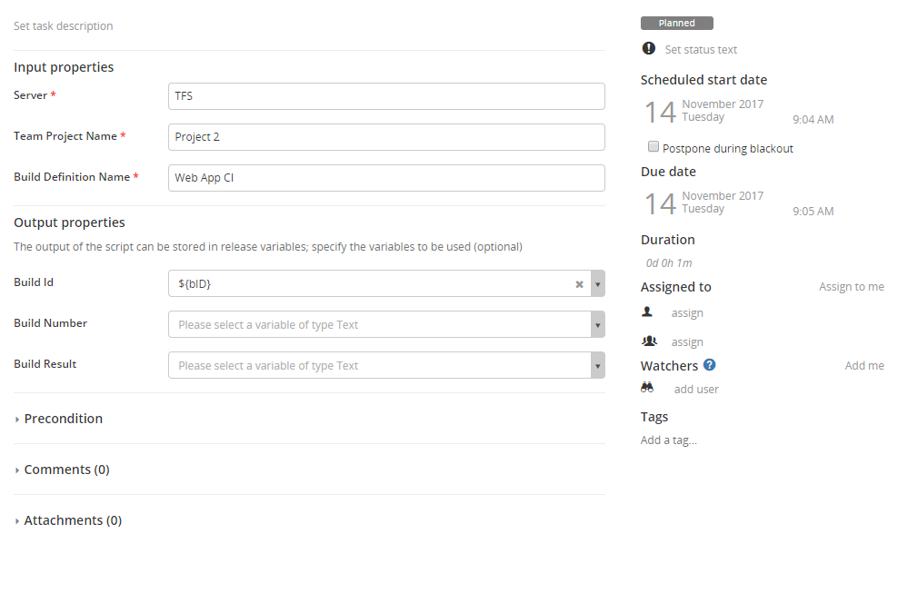Click the Add me watcher link
The height and width of the screenshot is (613, 898).
point(864,366)
